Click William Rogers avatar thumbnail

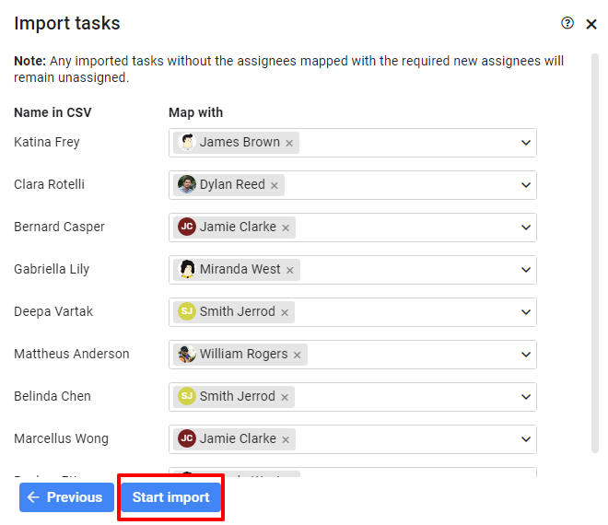(x=187, y=354)
